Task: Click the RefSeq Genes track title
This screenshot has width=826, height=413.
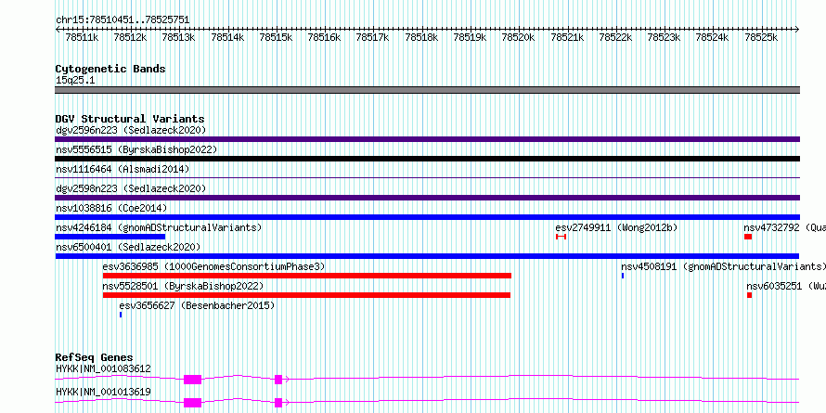Action: [94, 357]
